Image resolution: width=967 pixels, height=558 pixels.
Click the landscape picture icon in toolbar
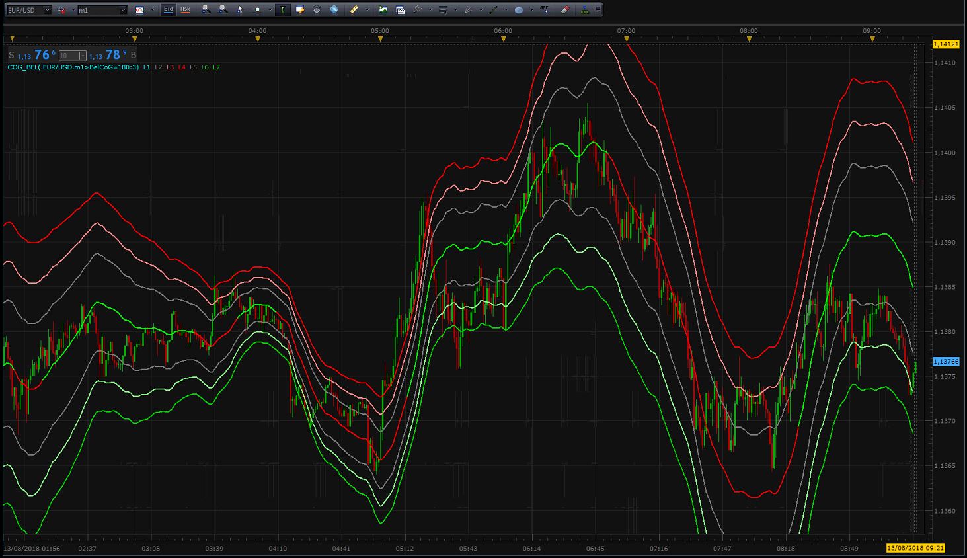(383, 10)
